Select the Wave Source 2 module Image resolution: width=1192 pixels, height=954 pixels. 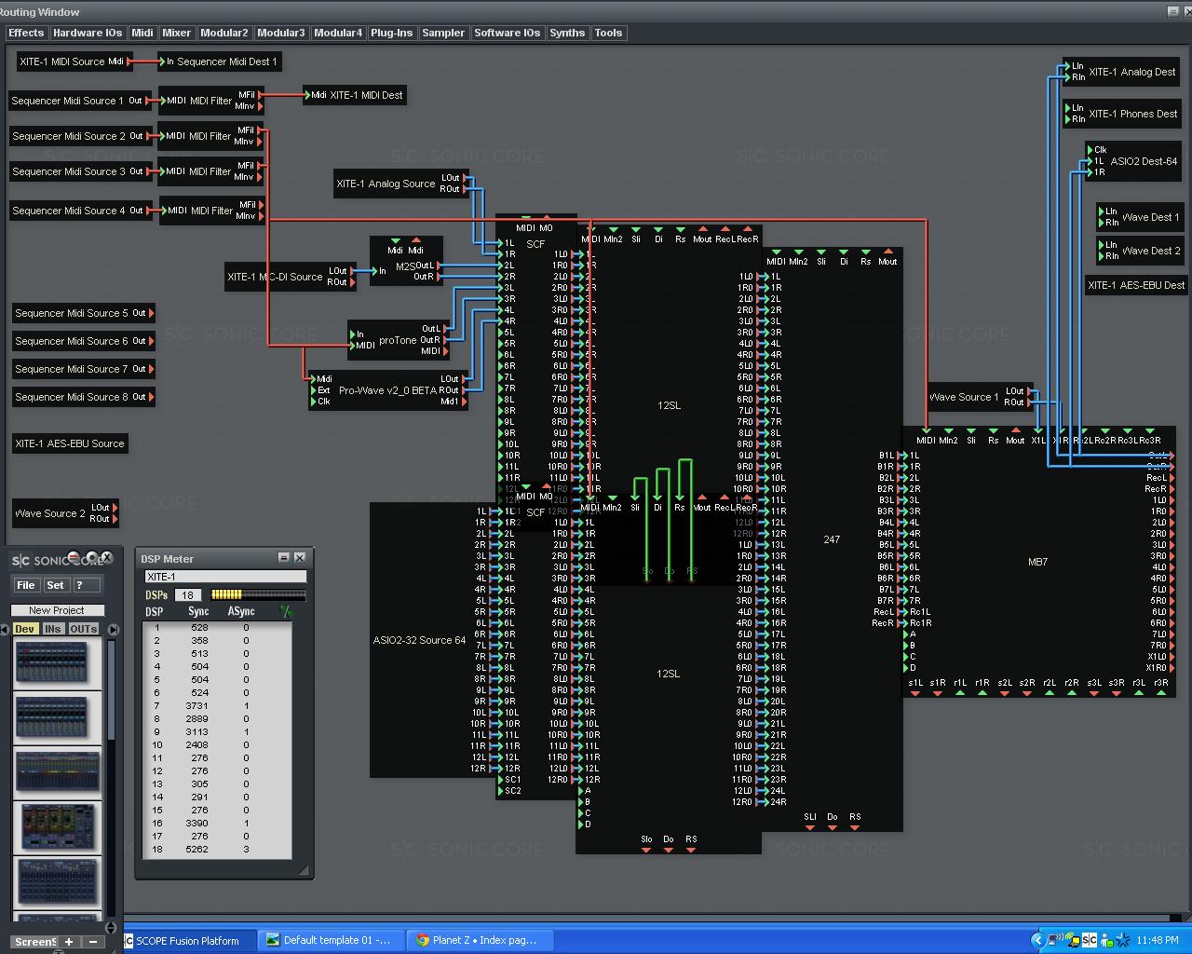pos(63,513)
